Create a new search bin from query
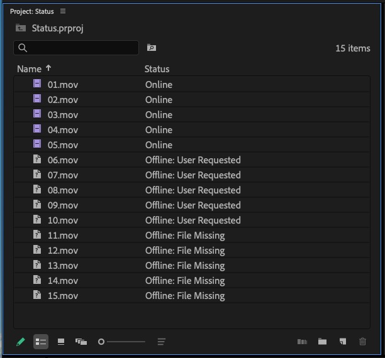This screenshot has height=358, width=385. 152,47
